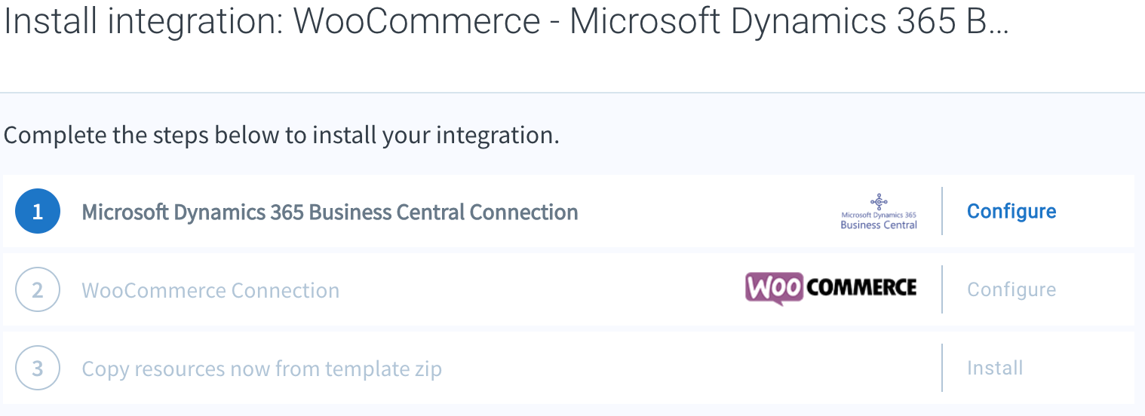
Task: Install resources from template zip
Action: (x=995, y=368)
